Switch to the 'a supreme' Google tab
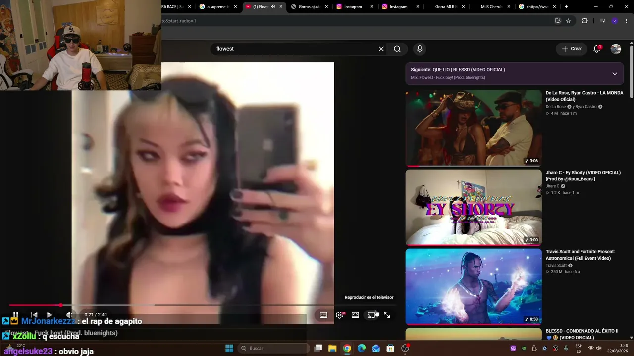The width and height of the screenshot is (634, 356). pos(217,7)
